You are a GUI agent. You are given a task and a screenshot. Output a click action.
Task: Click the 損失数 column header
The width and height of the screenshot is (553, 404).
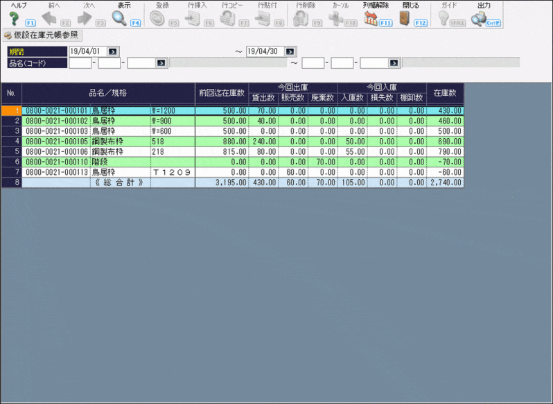(382, 98)
